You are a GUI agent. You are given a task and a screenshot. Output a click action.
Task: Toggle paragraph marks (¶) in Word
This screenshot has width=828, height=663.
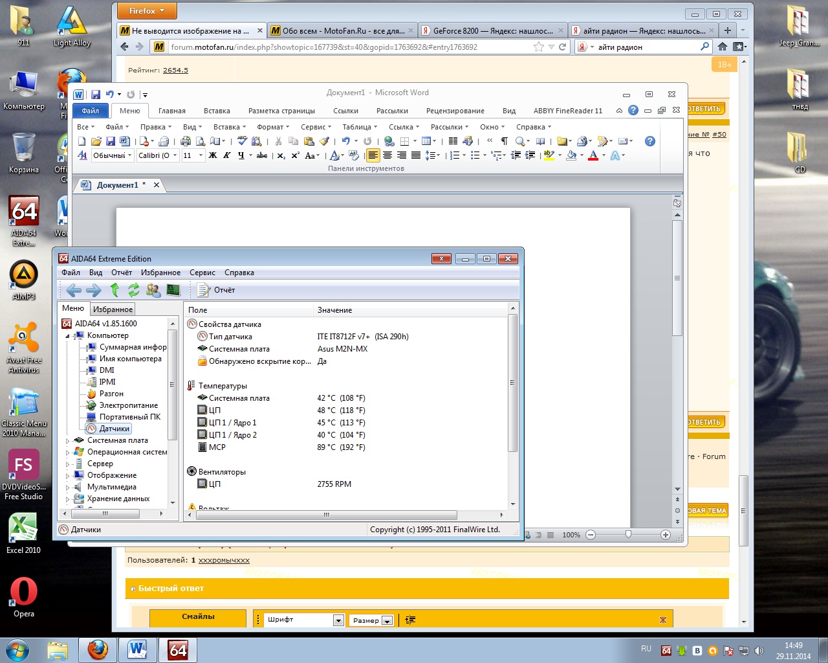pos(505,141)
